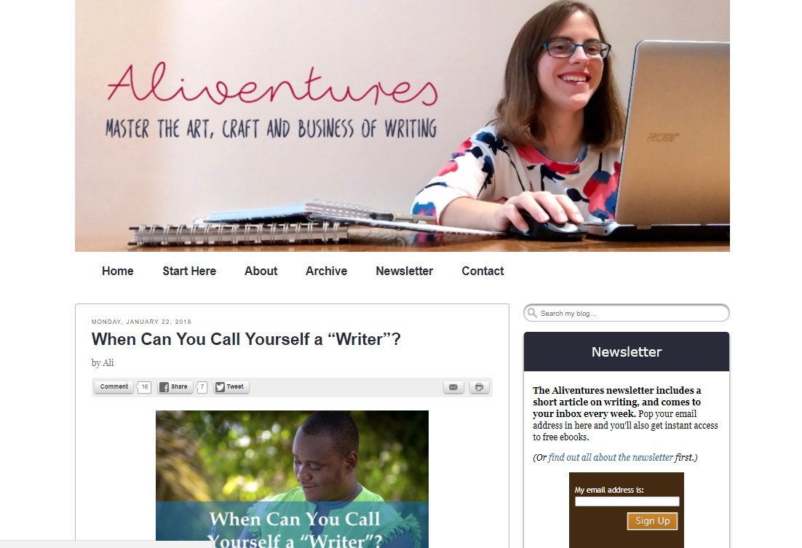
Task: Click the Comment button
Action: (x=114, y=387)
